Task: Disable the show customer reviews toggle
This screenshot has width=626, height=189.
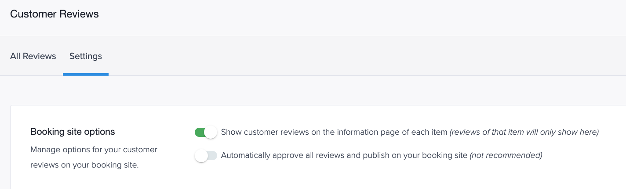Action: point(206,132)
